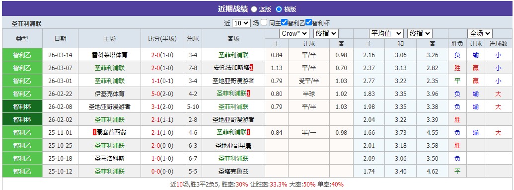
Task: Click the date cell 25-11-01
Action: pos(60,133)
